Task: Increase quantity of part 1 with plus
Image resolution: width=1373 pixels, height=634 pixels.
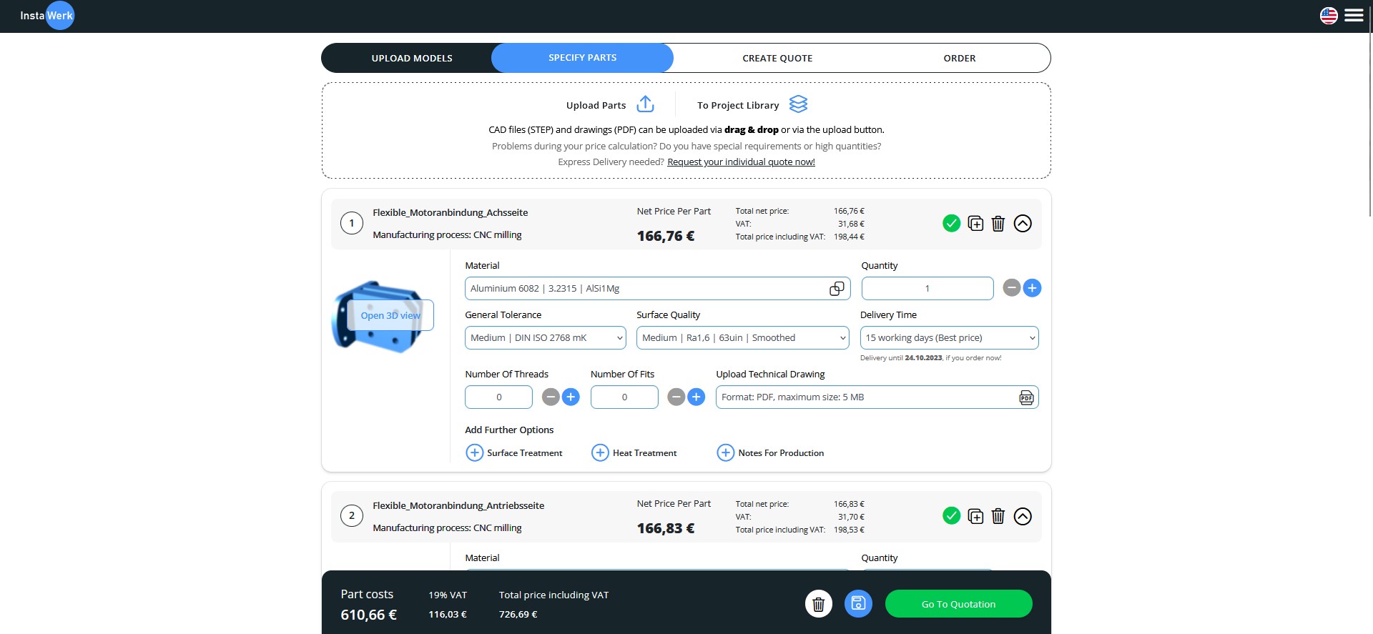Action: [x=1032, y=288]
